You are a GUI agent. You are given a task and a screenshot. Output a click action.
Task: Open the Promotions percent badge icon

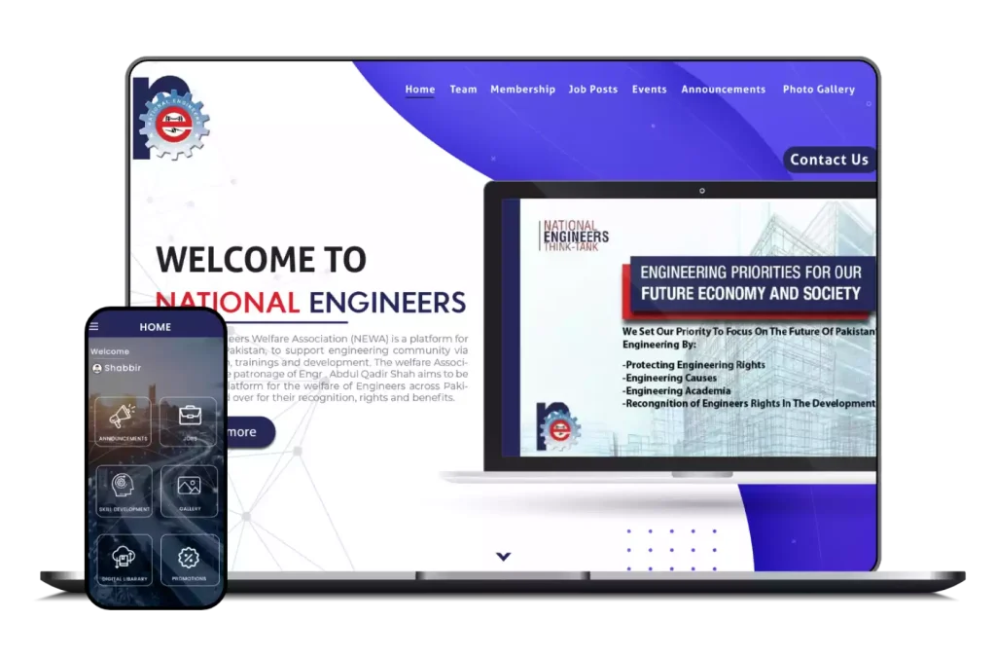tap(190, 560)
